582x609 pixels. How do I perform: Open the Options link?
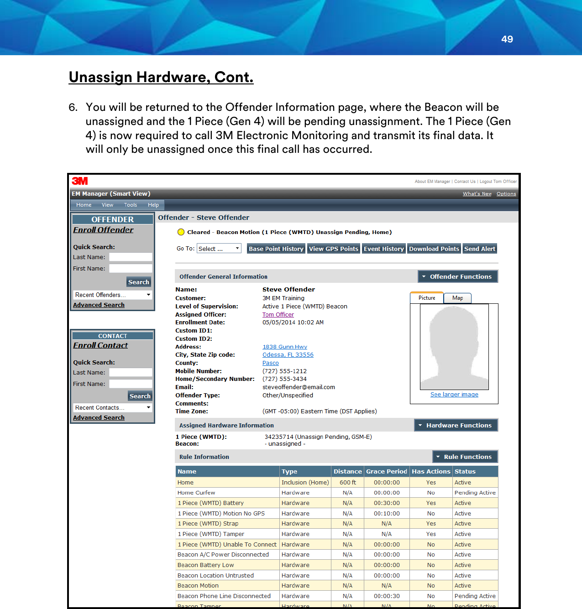click(506, 194)
